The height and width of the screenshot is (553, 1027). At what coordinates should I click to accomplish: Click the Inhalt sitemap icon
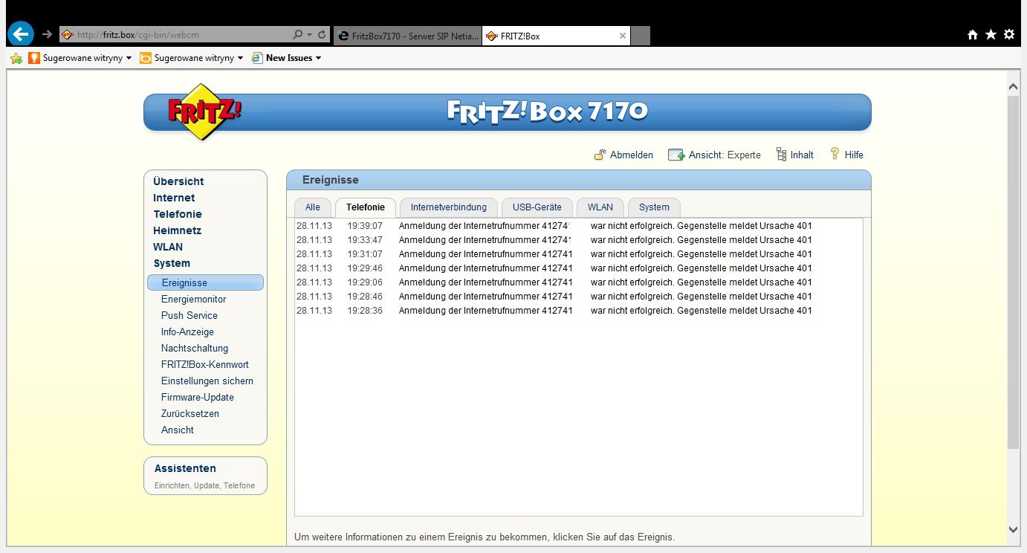[781, 155]
